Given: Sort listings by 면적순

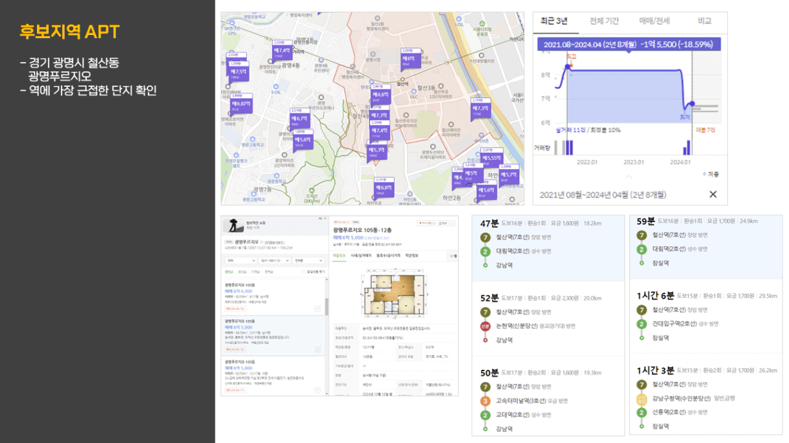Looking at the screenshot, I should (269, 271).
